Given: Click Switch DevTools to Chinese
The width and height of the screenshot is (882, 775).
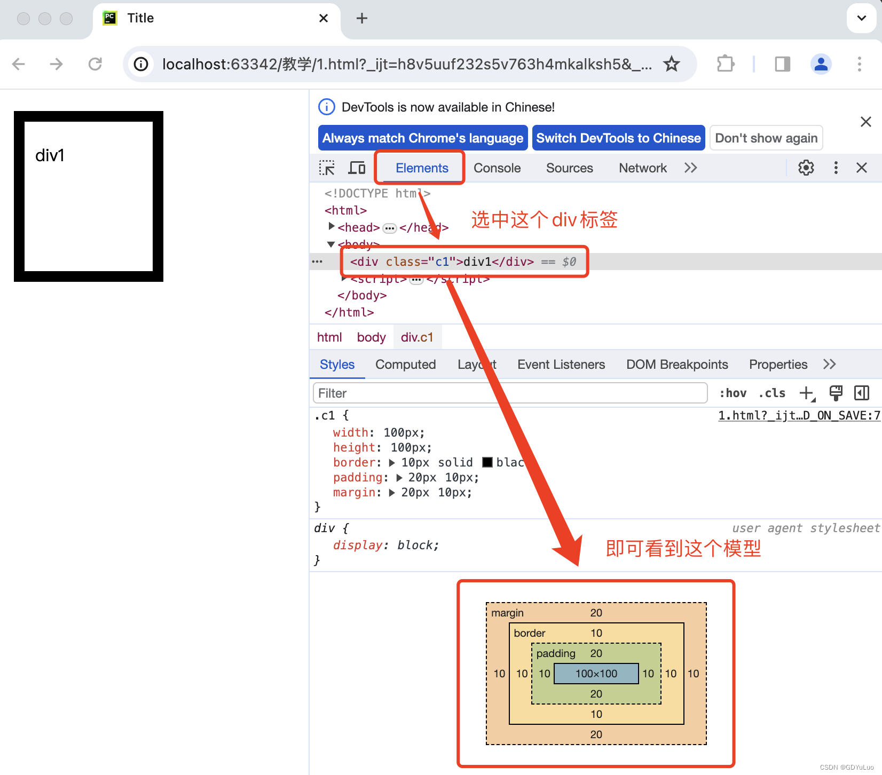Looking at the screenshot, I should click(x=619, y=138).
